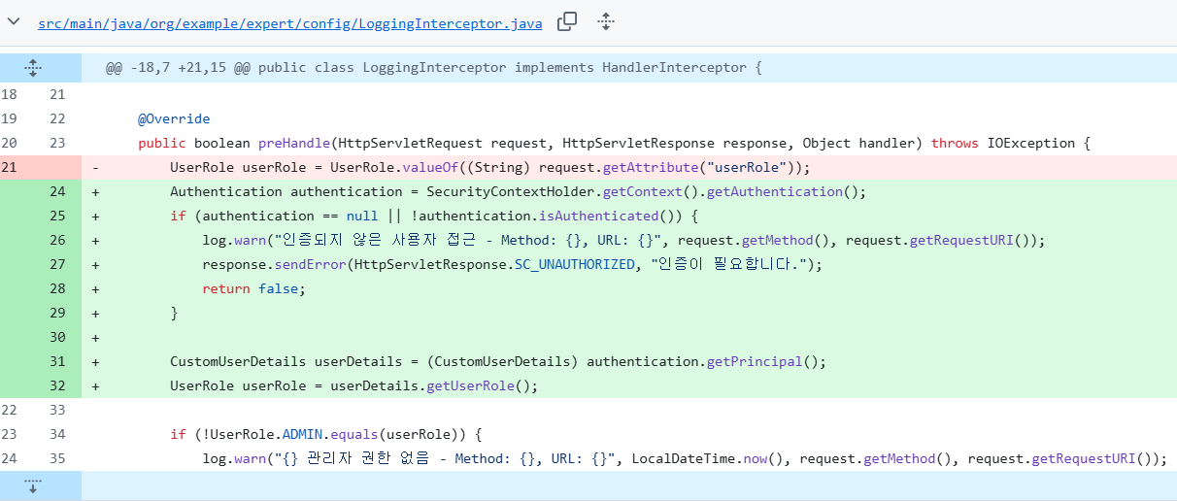The height and width of the screenshot is (501, 1177).
Task: Click the removed UserRole.valueOf line
Action: click(489, 167)
